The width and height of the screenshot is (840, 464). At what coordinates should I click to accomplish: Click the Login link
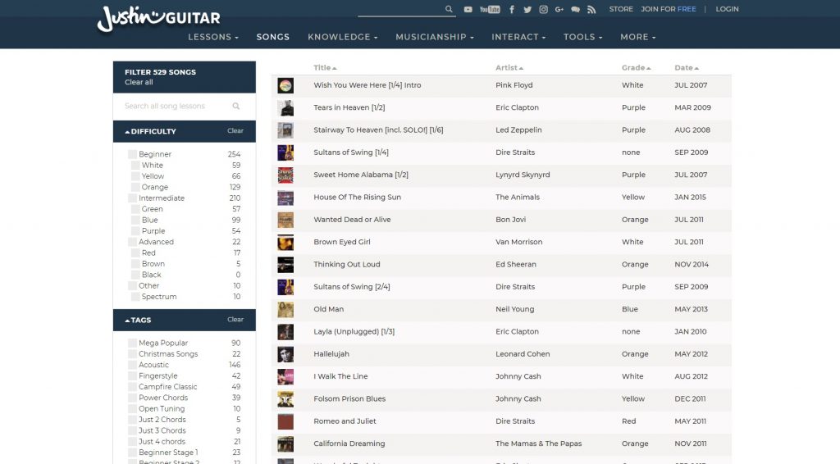(727, 9)
